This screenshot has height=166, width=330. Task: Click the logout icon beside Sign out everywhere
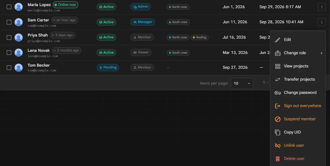tap(278, 106)
